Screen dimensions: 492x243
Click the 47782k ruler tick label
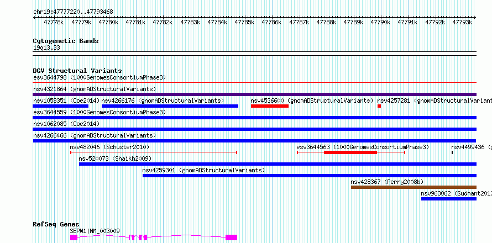pyautogui.click(x=163, y=22)
